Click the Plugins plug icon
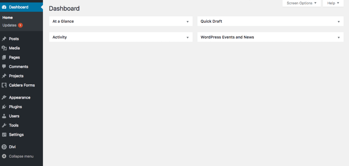Image resolution: width=349 pixels, height=166 pixels. click(4, 107)
